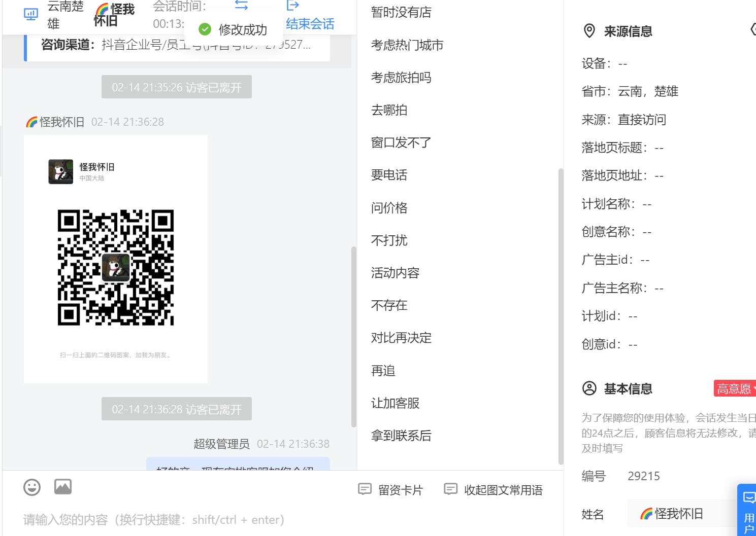The width and height of the screenshot is (756, 536).
Task: Click the 来源 value 直接访问
Action: (x=642, y=120)
